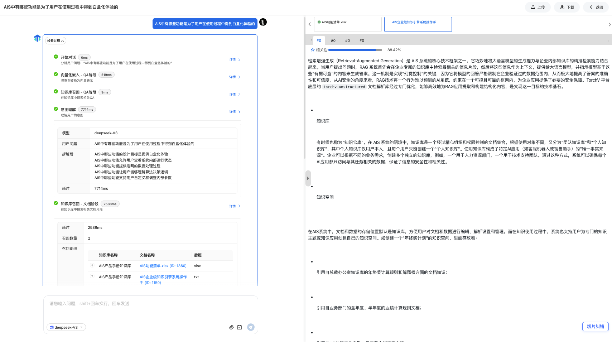Click the send message paper-plane icon
The image size is (612, 342).
click(x=251, y=327)
